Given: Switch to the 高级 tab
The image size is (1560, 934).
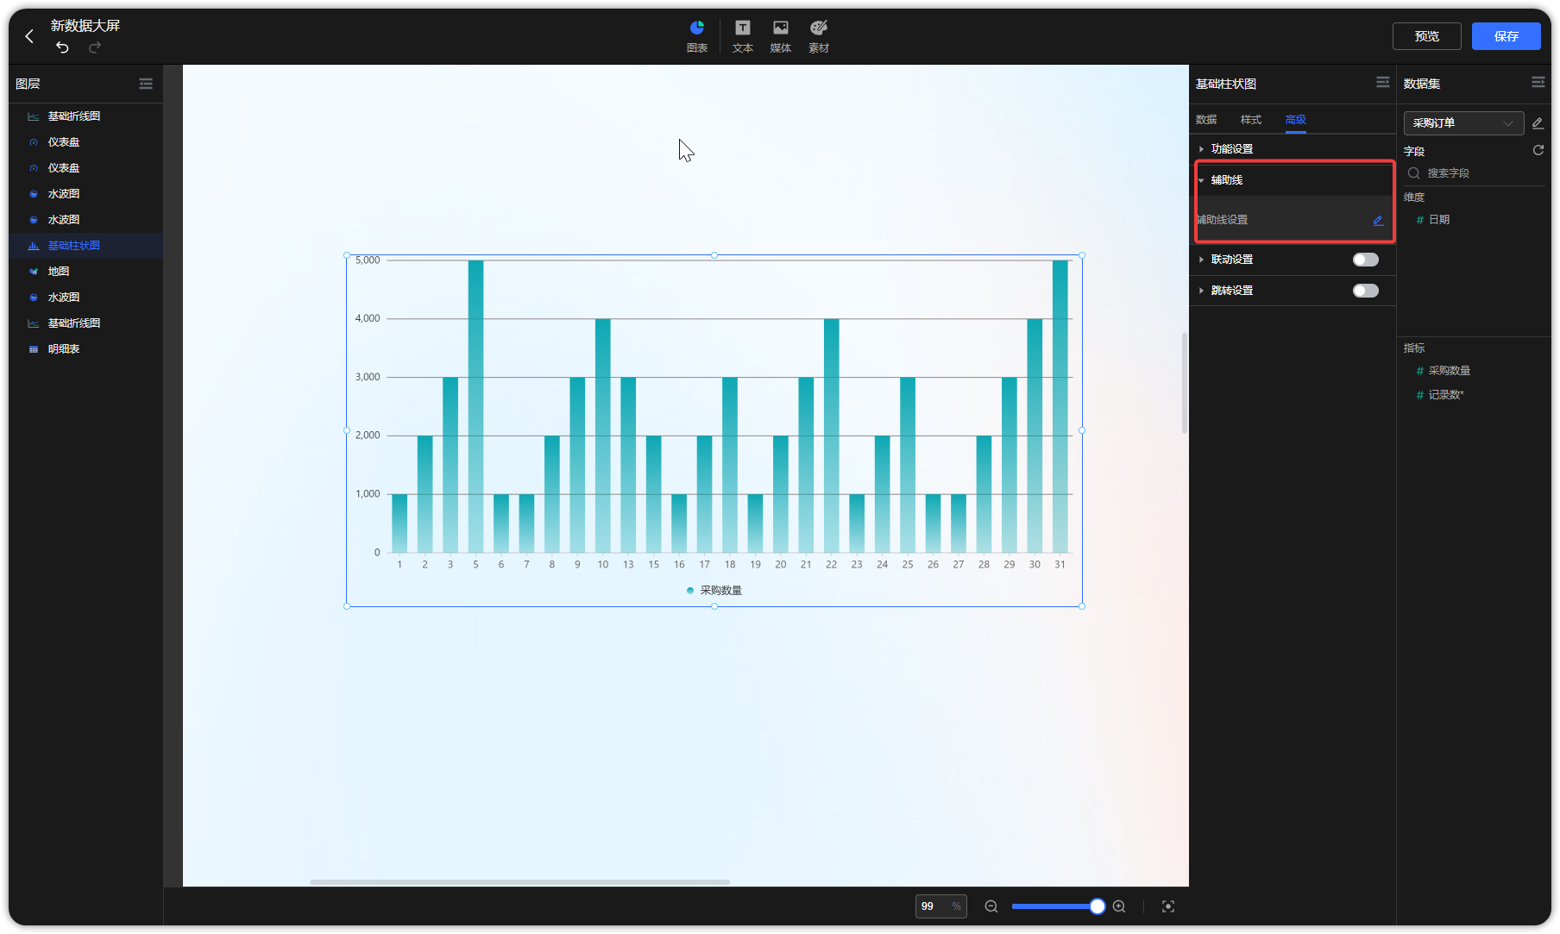Looking at the screenshot, I should pos(1296,120).
